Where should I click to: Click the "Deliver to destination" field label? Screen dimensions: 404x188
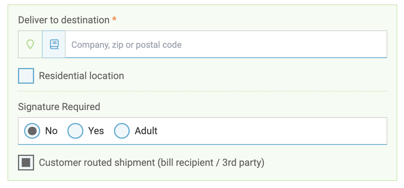pos(64,20)
